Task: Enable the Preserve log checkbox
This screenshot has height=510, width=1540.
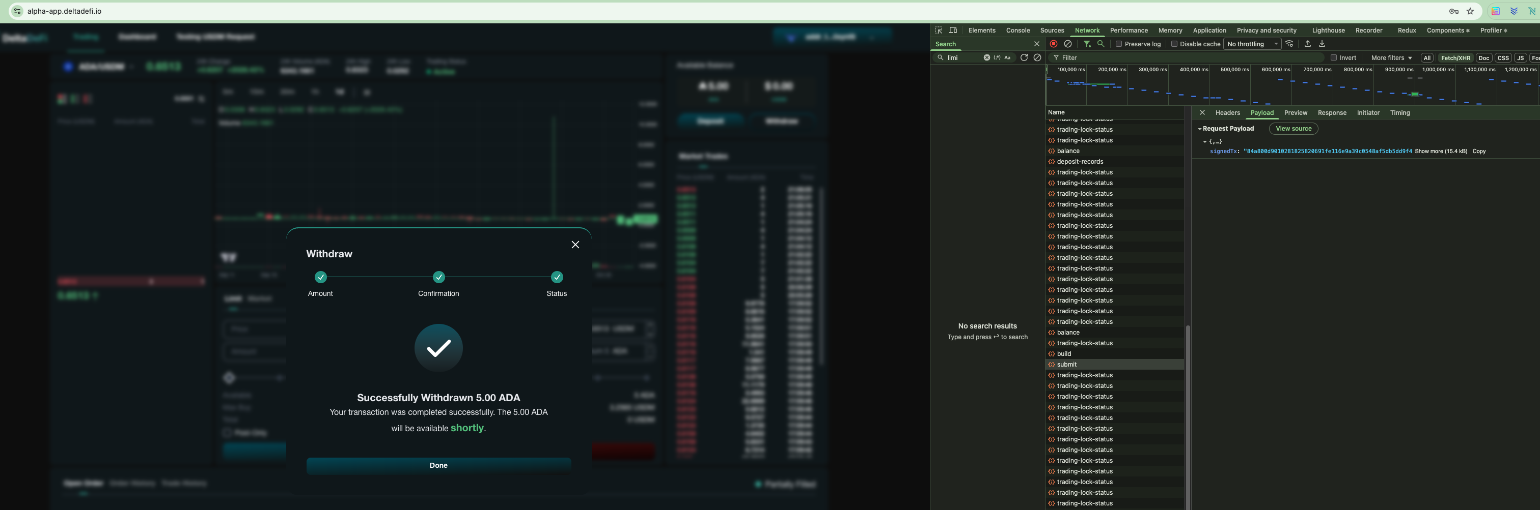Action: [x=1119, y=44]
